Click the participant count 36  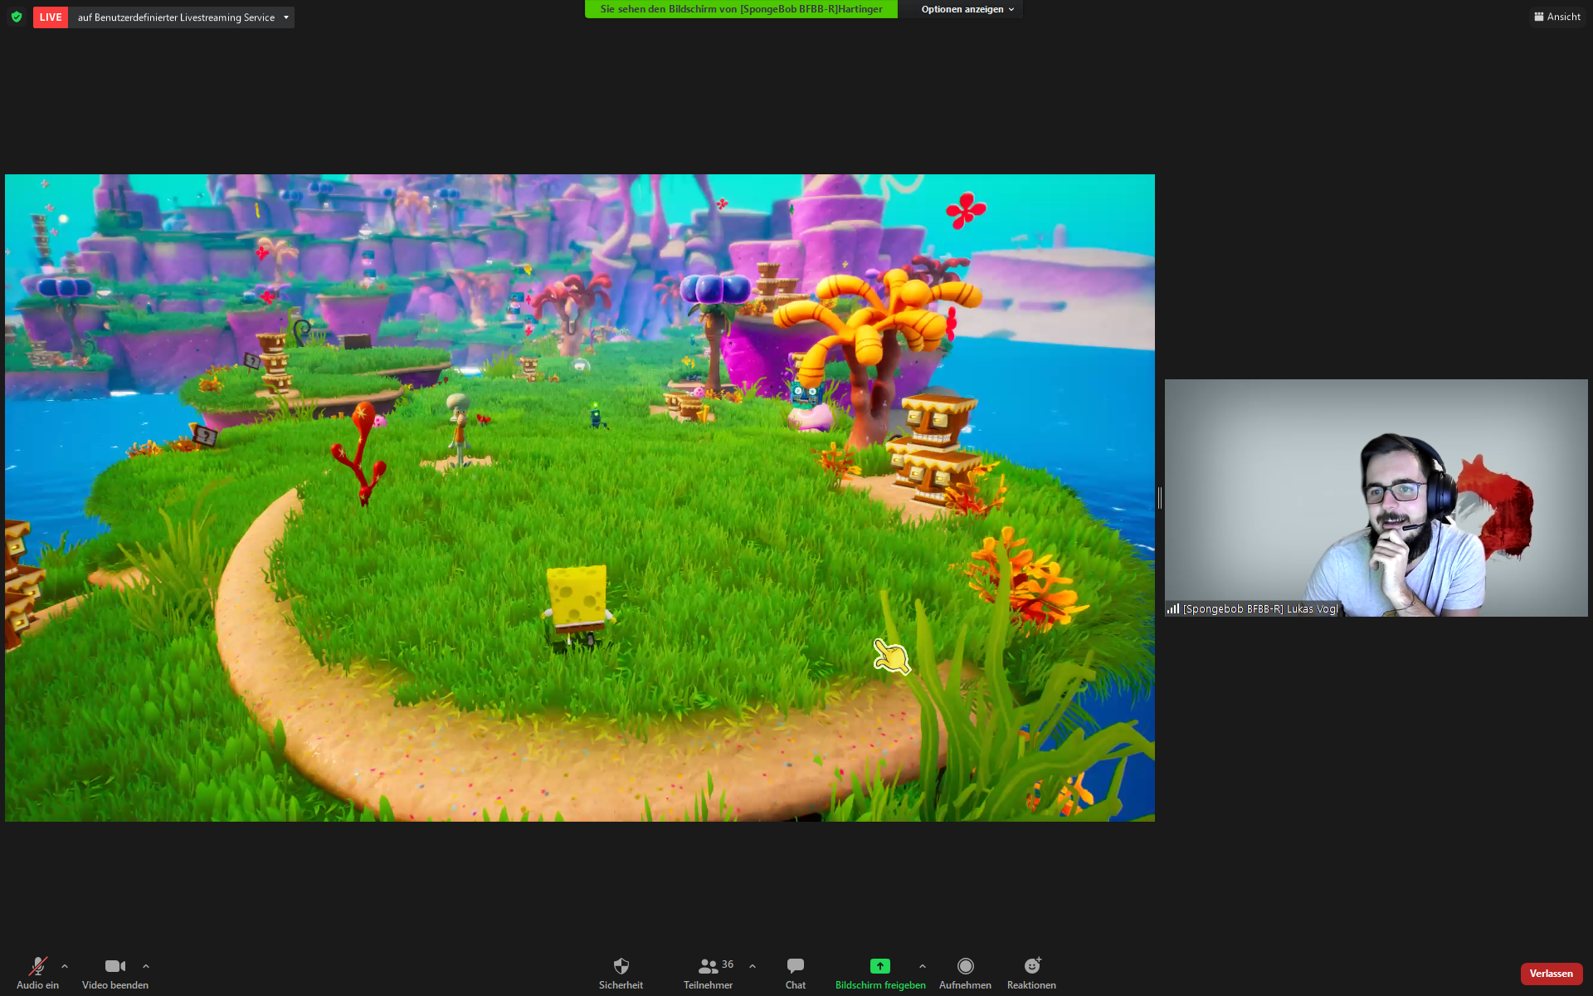pos(728,964)
